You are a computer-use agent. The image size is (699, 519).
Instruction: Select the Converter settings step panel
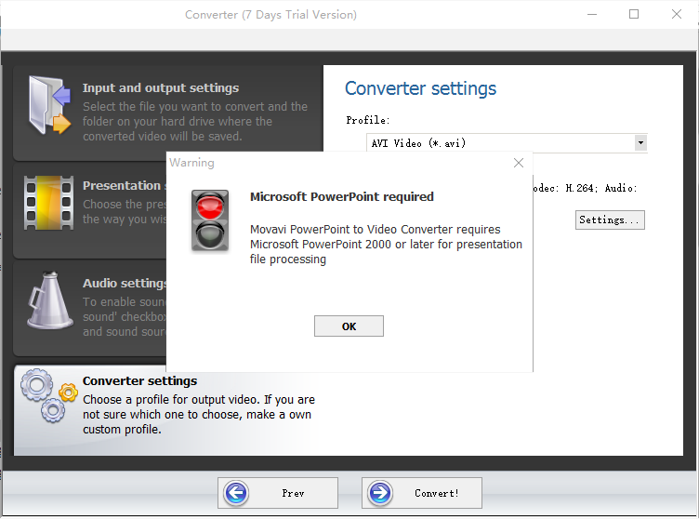pos(168,410)
